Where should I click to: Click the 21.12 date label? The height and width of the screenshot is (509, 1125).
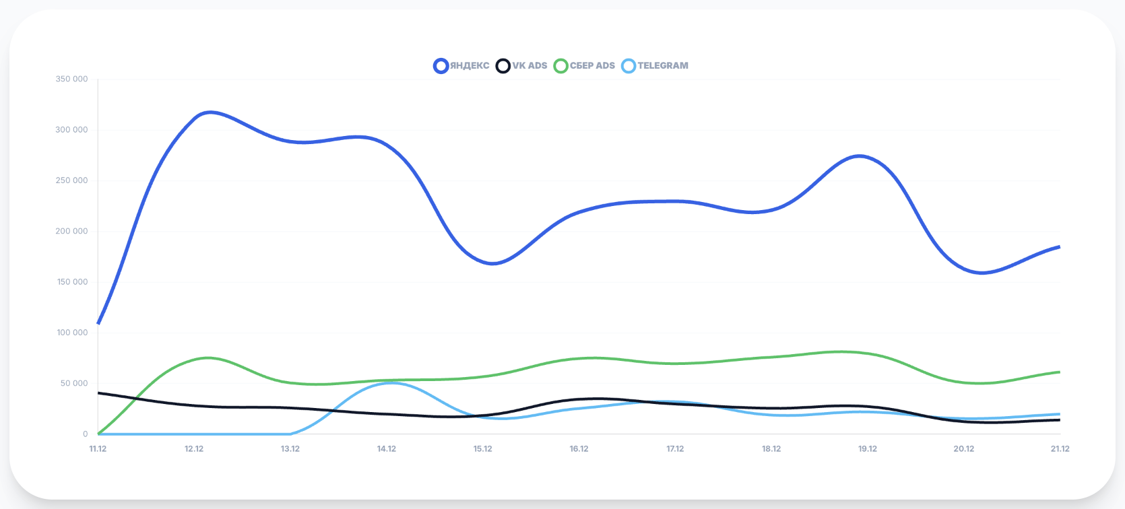[1060, 449]
